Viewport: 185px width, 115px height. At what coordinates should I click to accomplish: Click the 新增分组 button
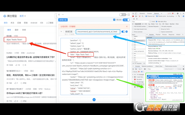point(63,20)
